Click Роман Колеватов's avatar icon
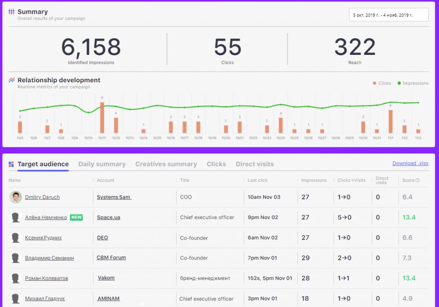This screenshot has height=307, width=439. click(15, 278)
